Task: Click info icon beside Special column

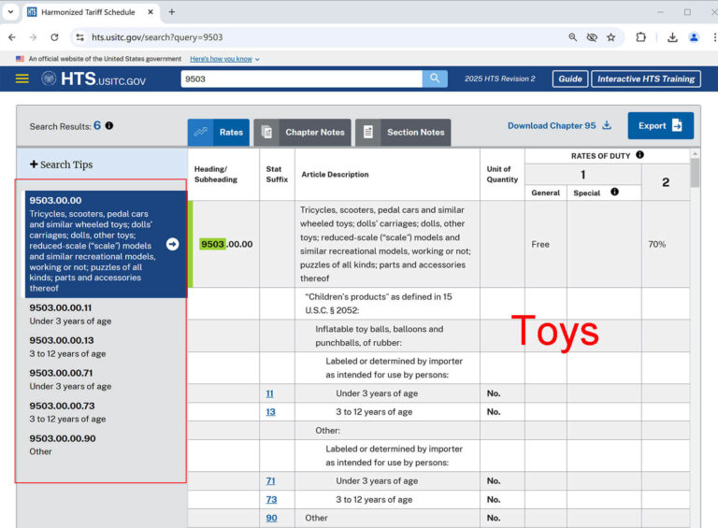Action: click(614, 192)
